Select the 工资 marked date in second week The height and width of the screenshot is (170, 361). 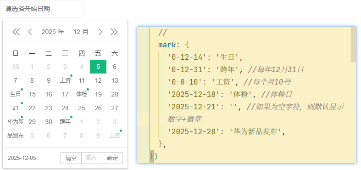(65, 80)
